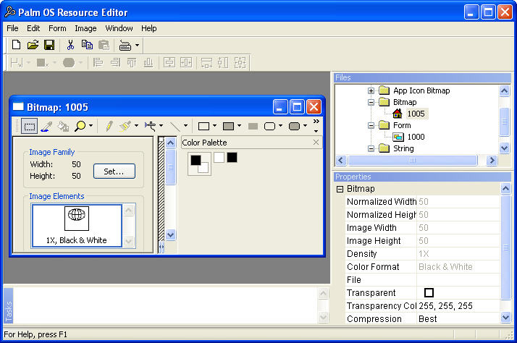Viewport: 517px width, 343px height.
Task: Open the Form menu
Action: point(57,28)
